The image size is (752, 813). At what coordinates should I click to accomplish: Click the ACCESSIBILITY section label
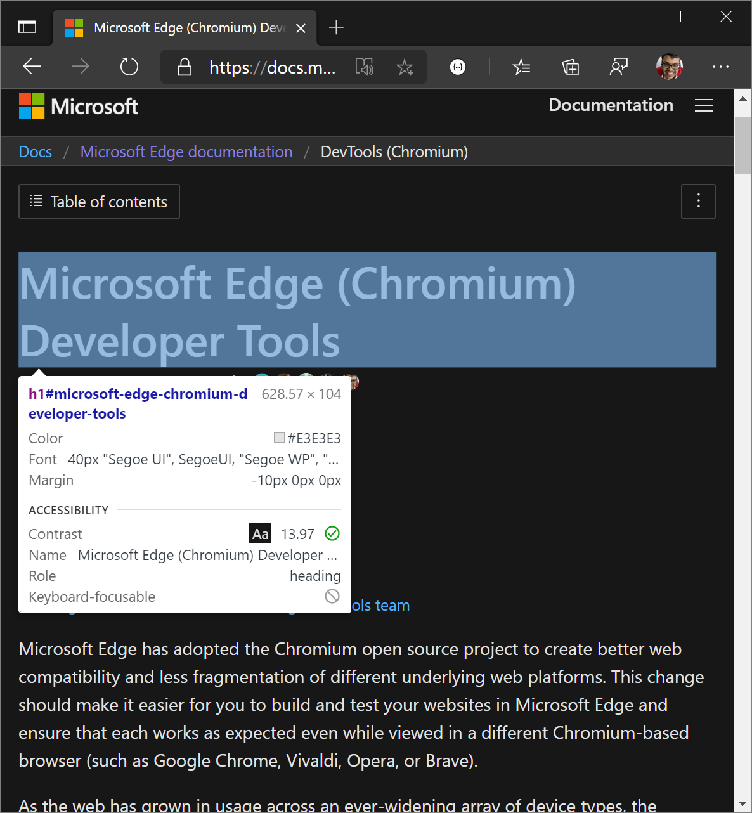pos(68,510)
